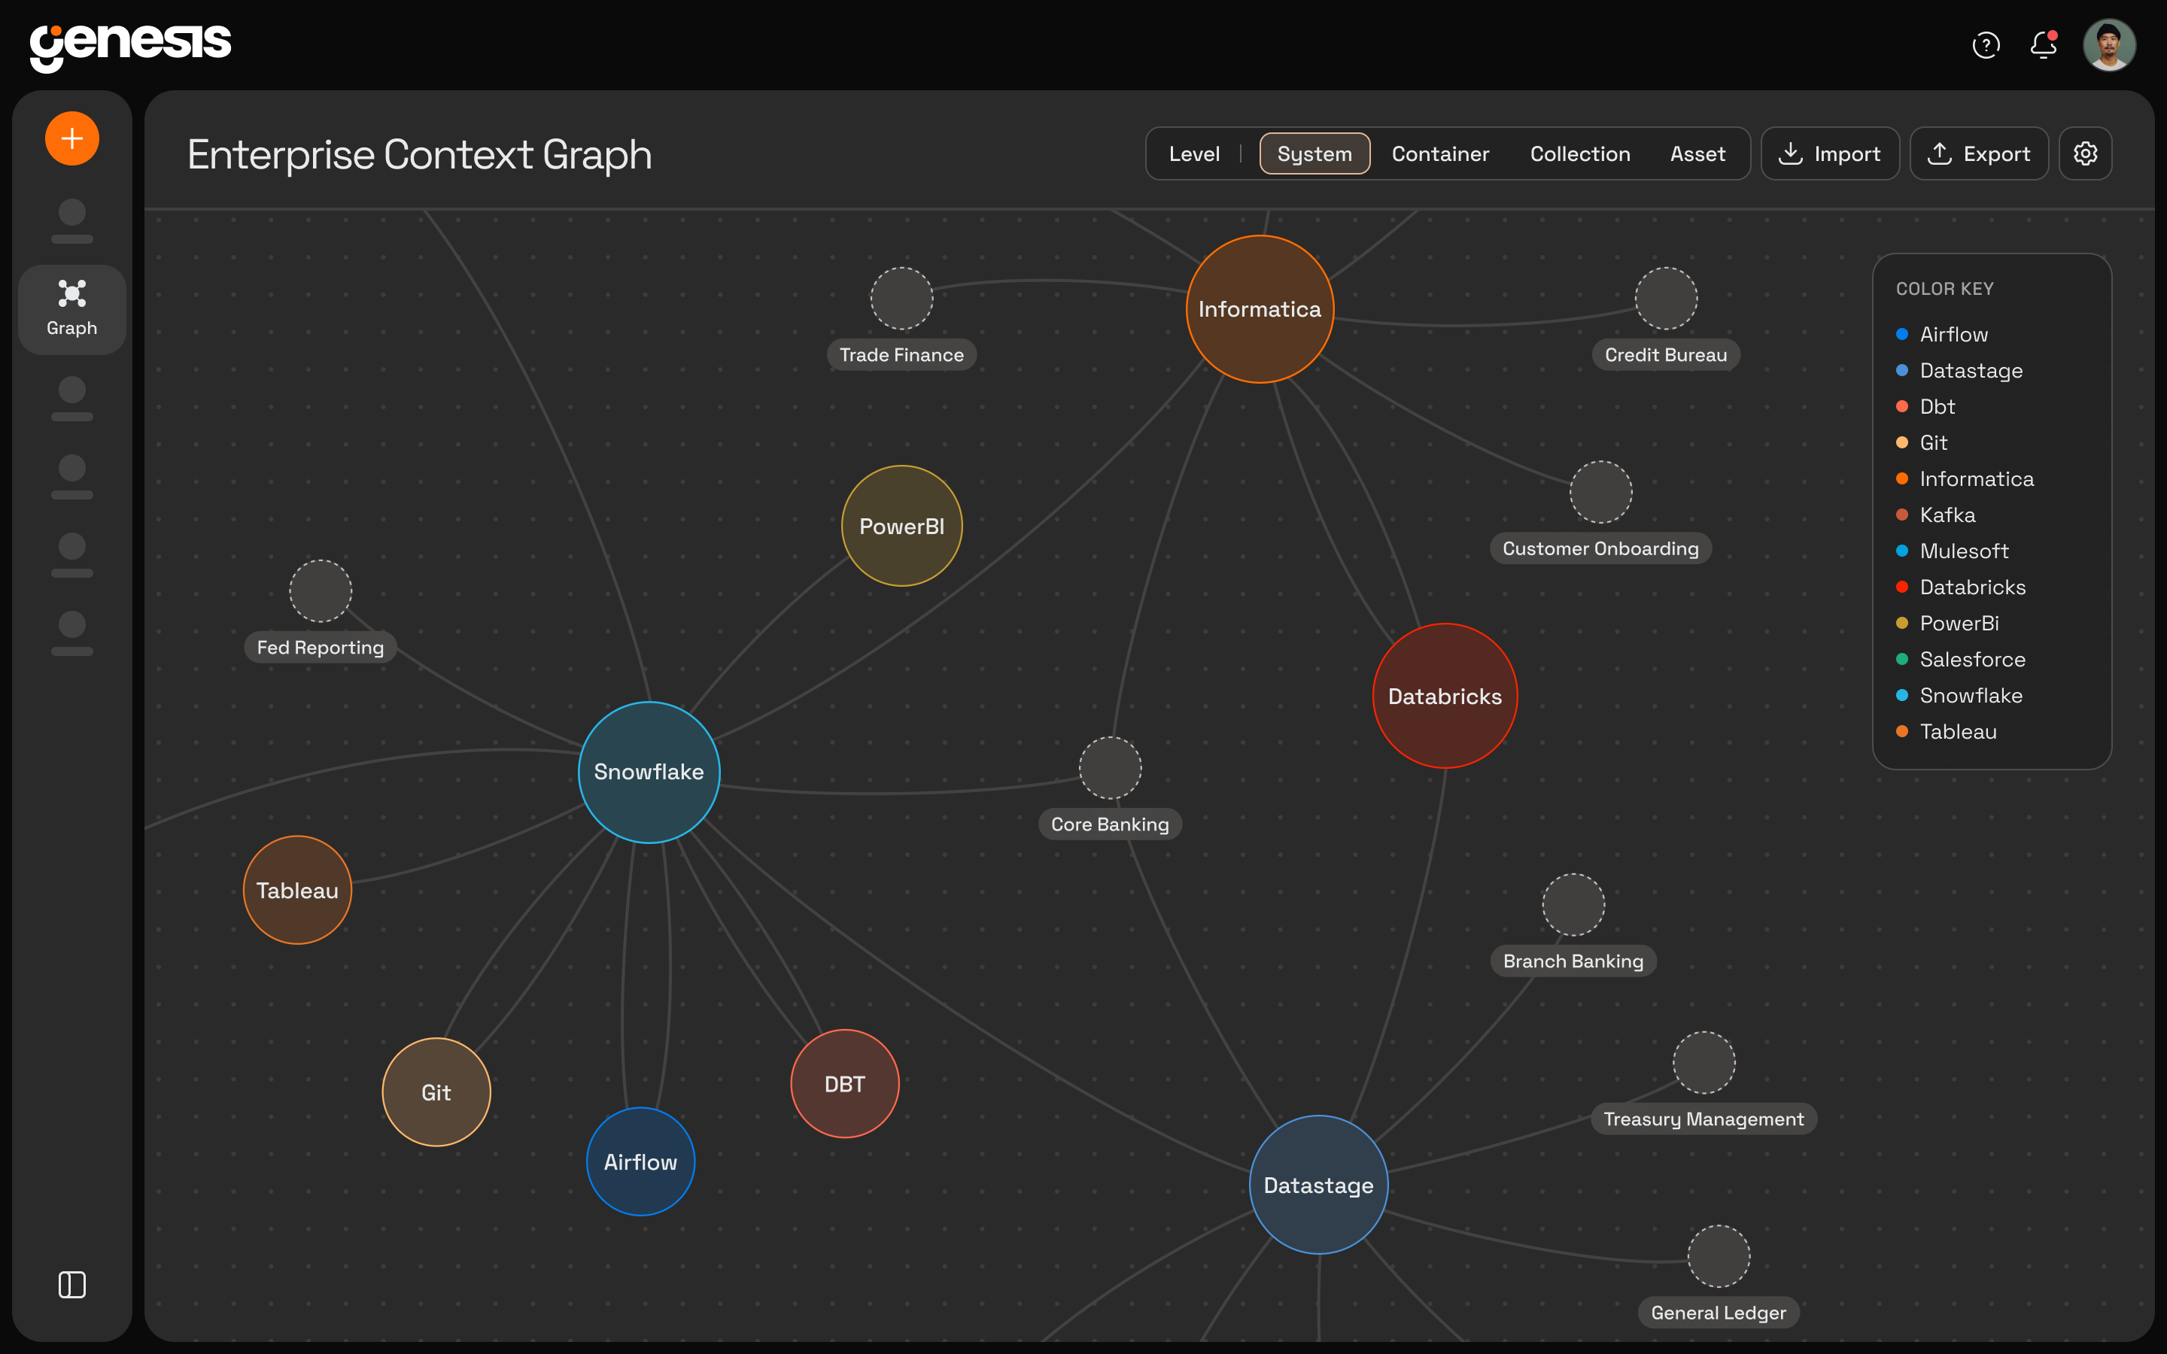
Task: Click the Credit Bureau dashed node
Action: point(1666,298)
